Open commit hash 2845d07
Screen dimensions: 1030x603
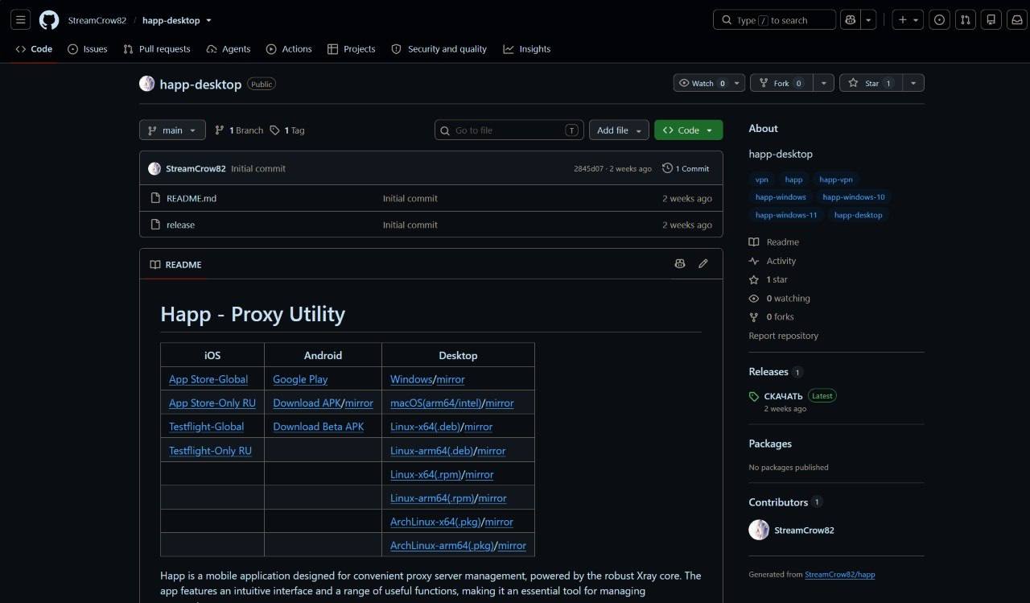[590, 169]
